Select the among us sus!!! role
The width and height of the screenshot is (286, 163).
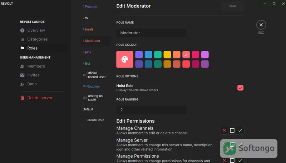95,98
